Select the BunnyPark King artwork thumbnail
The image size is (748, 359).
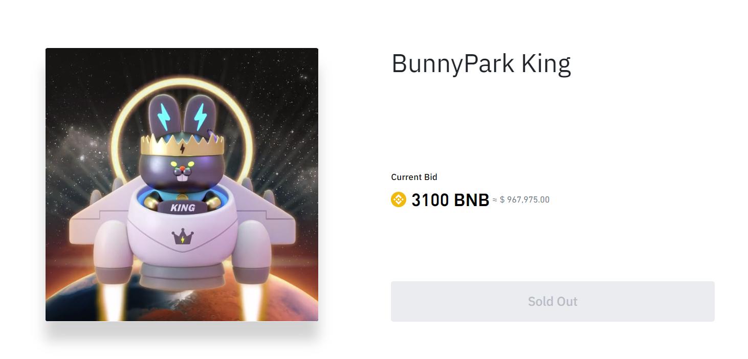pos(182,184)
